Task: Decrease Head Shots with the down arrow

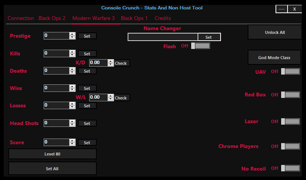Action: tap(72, 125)
